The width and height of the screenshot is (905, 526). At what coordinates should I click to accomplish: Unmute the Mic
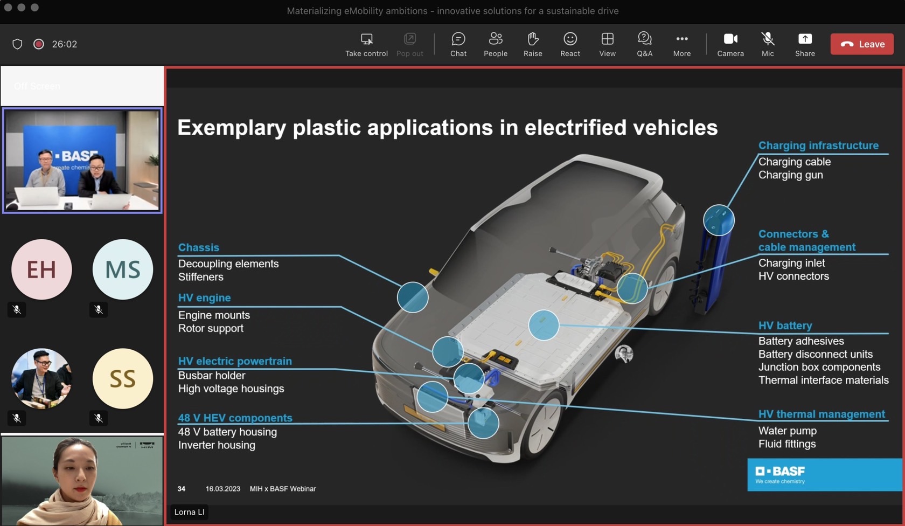click(767, 44)
